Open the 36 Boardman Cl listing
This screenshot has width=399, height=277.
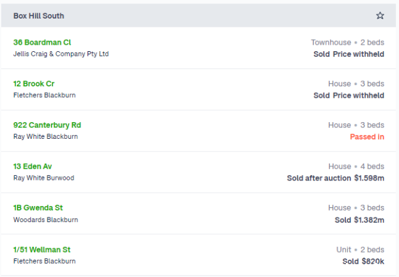(42, 42)
